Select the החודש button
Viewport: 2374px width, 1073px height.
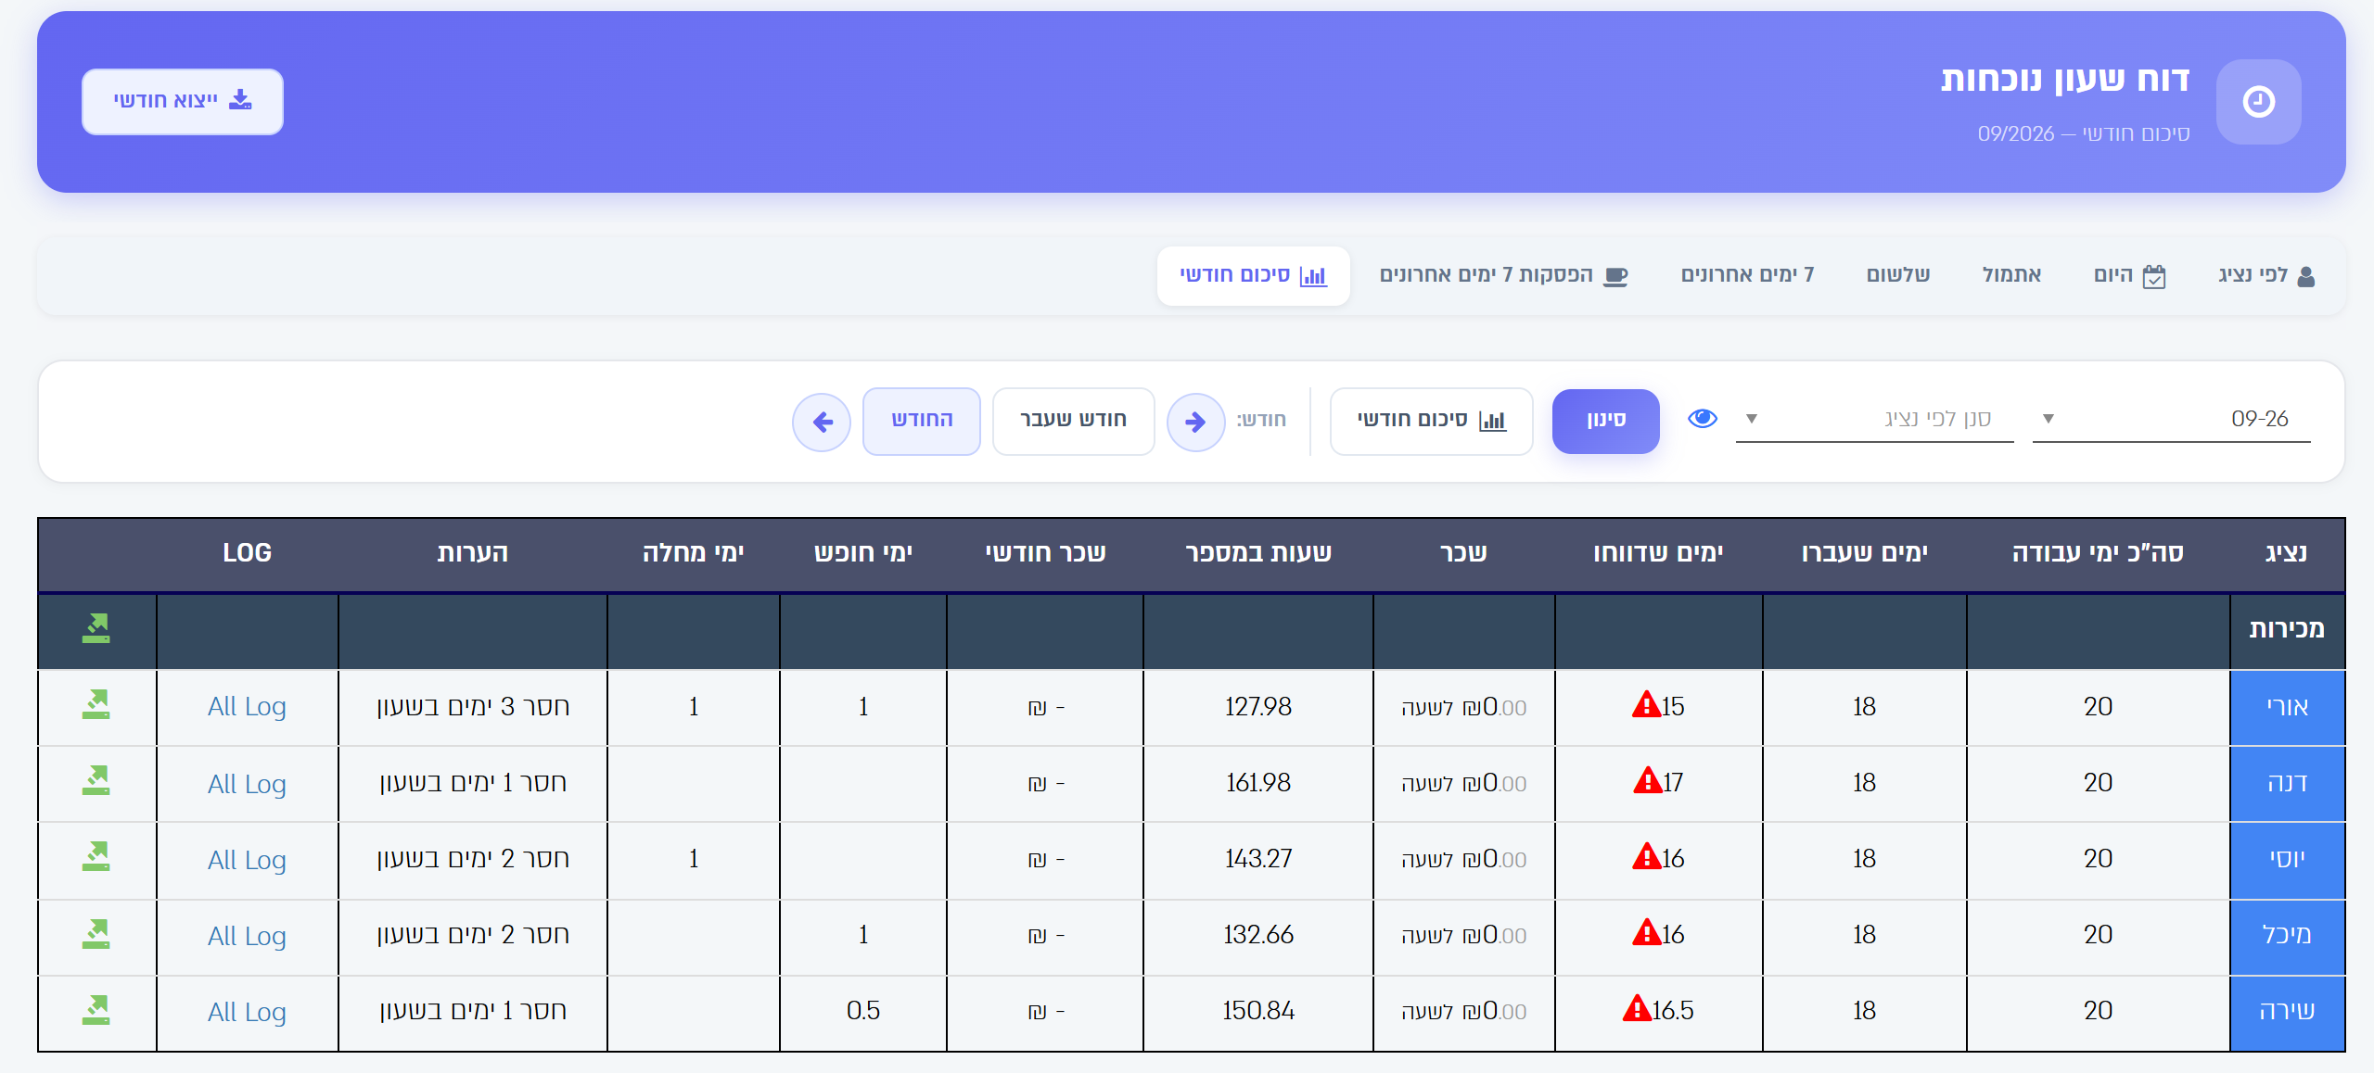coord(921,421)
